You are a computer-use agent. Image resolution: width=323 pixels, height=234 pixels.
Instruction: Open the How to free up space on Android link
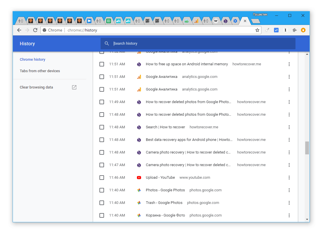pos(187,64)
